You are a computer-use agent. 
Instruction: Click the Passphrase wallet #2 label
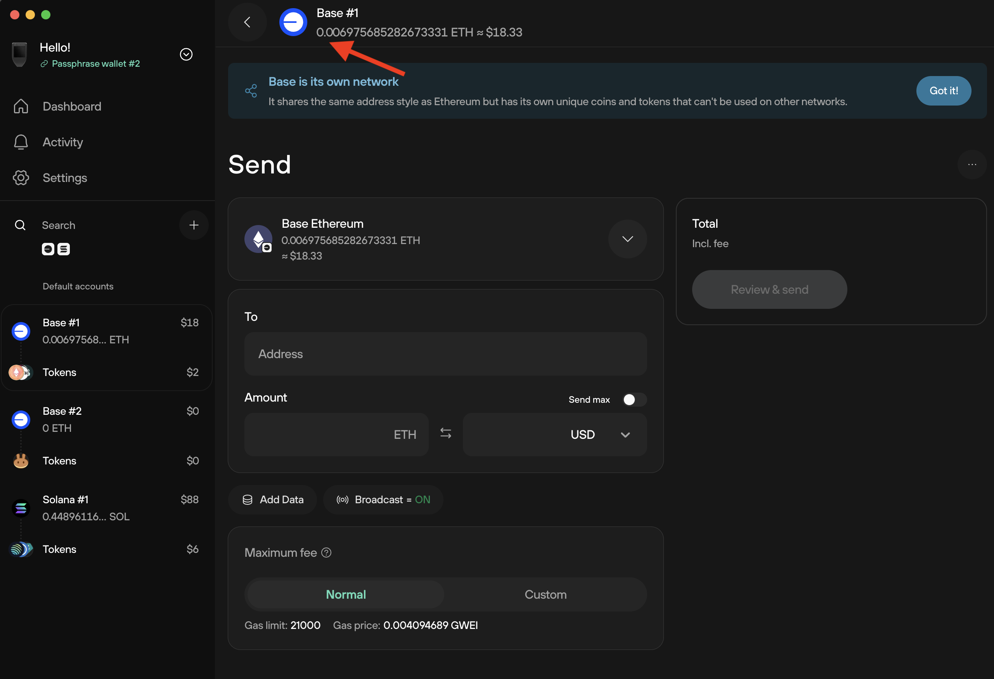(96, 64)
